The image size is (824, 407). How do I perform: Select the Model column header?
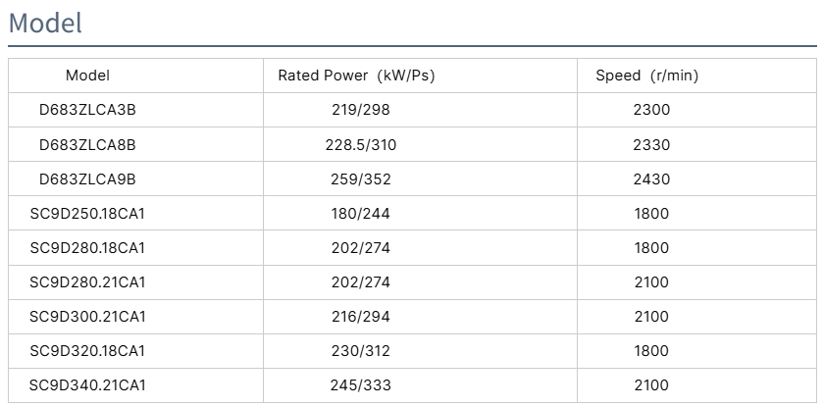(87, 76)
